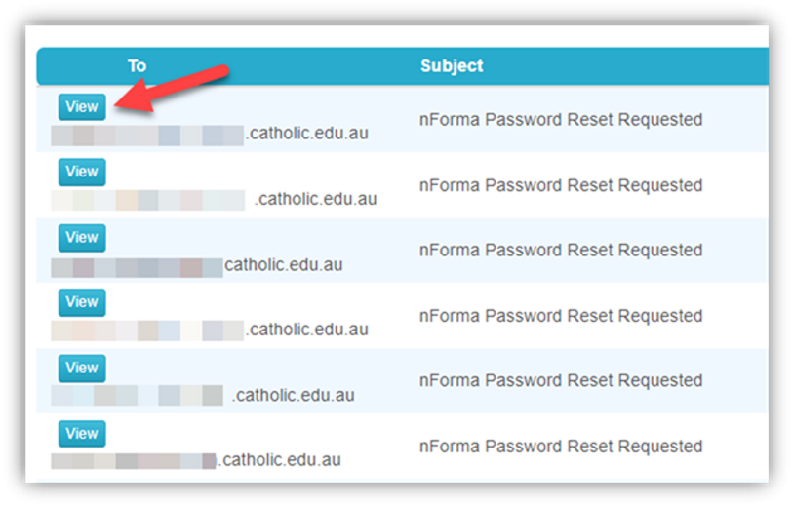Open the second row's View button
793x507 pixels.
[82, 172]
